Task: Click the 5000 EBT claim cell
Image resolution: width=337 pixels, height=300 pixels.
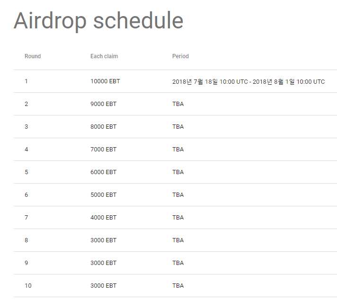Action: [103, 194]
